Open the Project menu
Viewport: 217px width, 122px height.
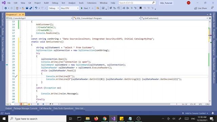coord(38,3)
